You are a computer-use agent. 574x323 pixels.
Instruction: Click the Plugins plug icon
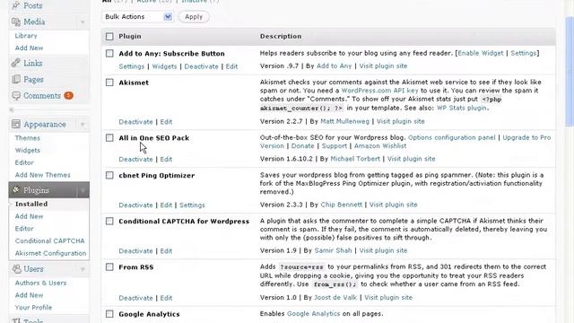pos(16,189)
